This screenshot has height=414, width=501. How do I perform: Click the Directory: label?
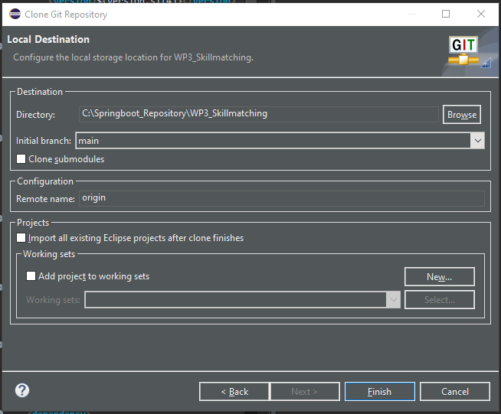point(35,115)
